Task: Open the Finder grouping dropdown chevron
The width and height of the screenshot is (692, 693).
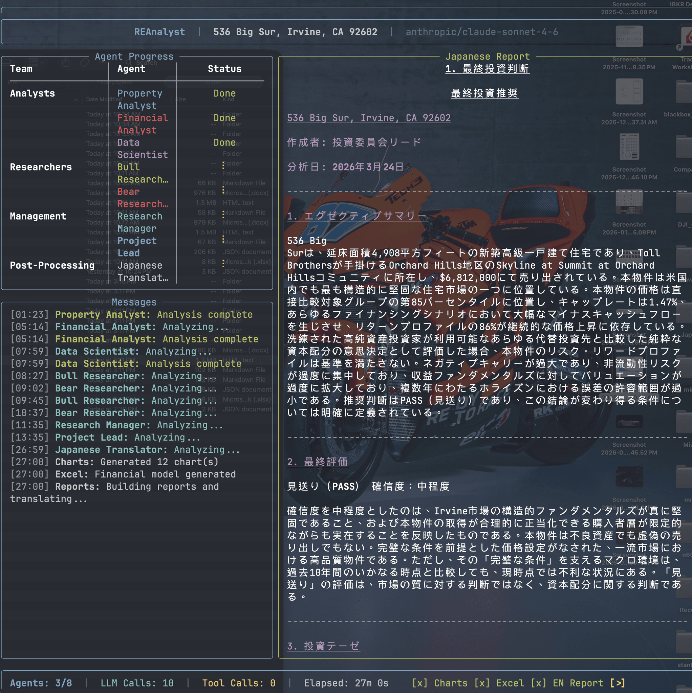Action: [42, 63]
